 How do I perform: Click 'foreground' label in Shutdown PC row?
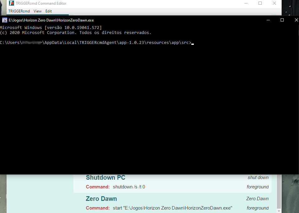click(258, 187)
